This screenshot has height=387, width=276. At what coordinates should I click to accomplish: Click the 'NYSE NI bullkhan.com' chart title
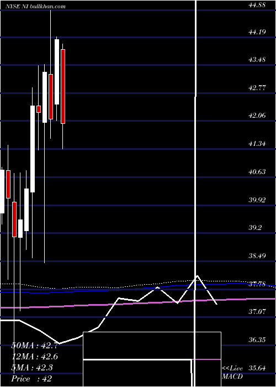tap(35, 7)
